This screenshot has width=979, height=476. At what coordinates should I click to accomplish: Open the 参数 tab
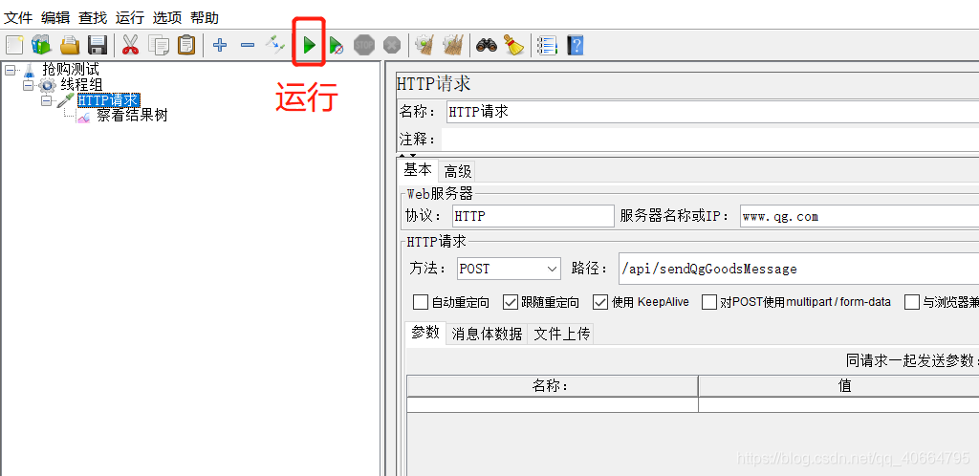pos(425,334)
